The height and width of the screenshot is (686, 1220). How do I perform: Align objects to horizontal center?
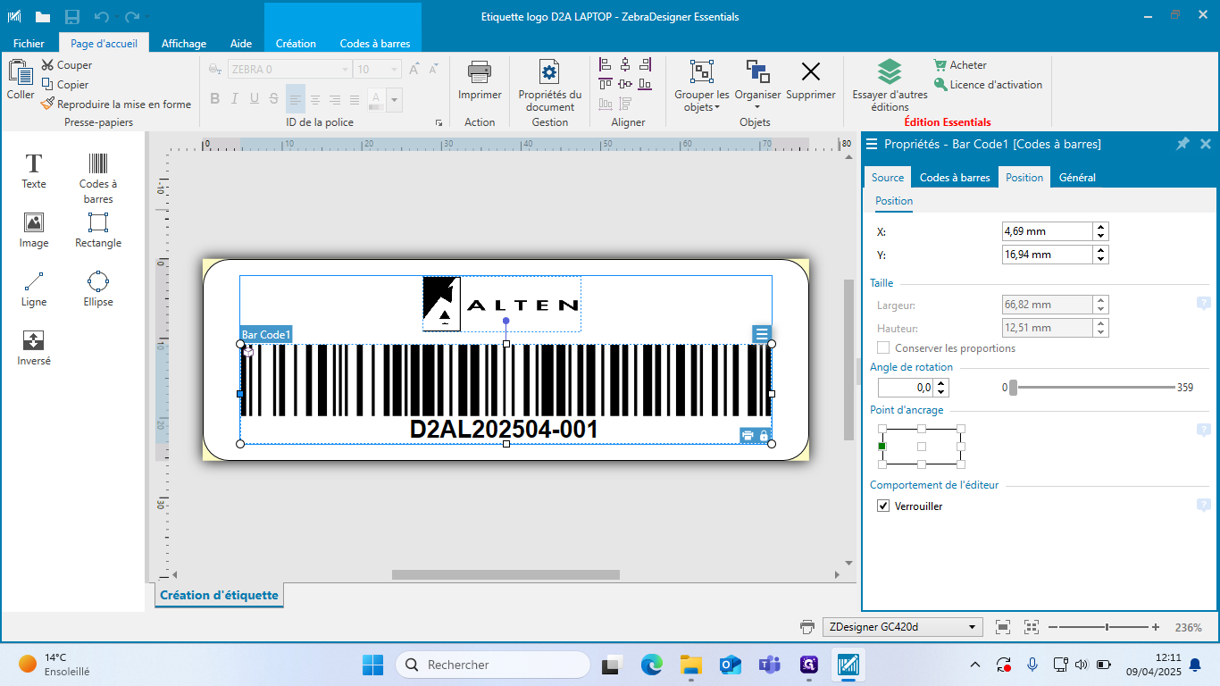click(625, 64)
